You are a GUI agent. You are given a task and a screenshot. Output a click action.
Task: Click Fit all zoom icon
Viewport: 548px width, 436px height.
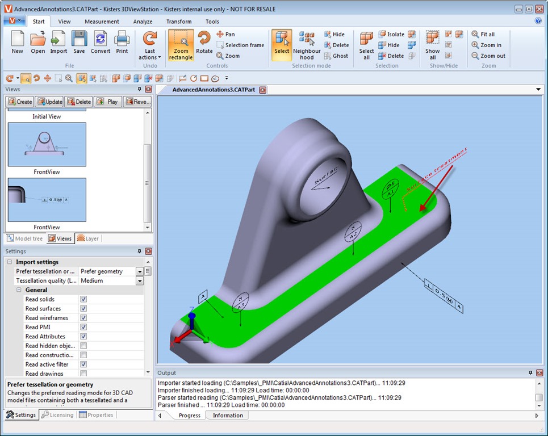click(x=483, y=34)
